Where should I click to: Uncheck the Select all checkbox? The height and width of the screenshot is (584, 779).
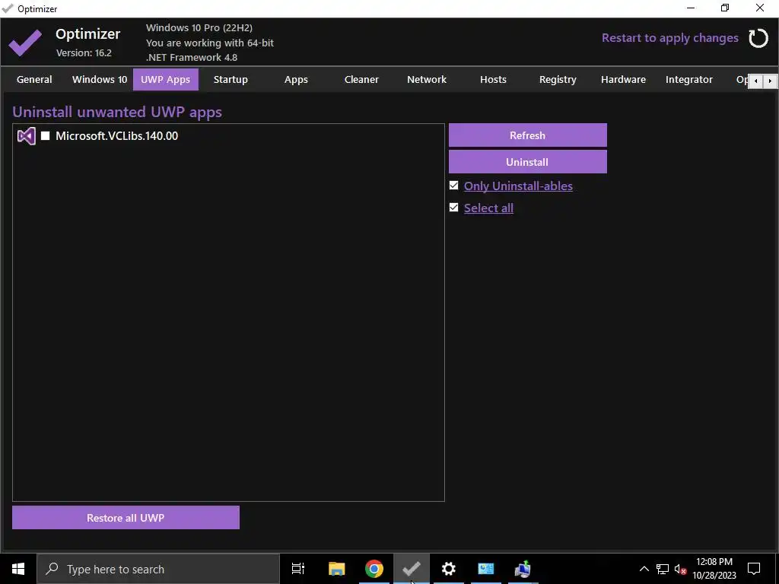point(453,207)
